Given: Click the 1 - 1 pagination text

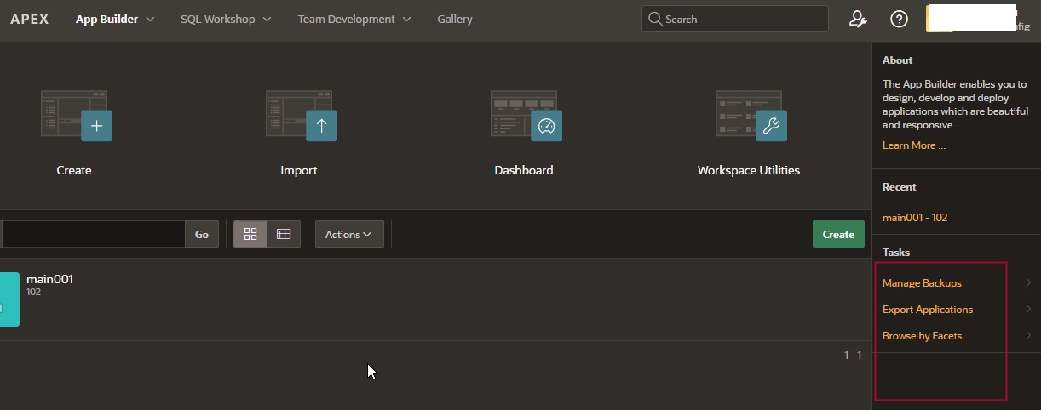Looking at the screenshot, I should pos(853,355).
